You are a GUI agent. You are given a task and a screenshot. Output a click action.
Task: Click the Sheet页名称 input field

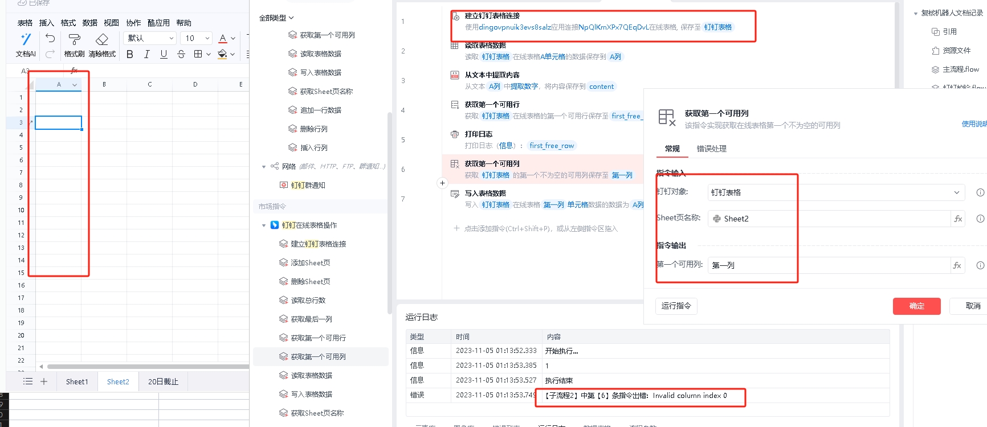829,219
